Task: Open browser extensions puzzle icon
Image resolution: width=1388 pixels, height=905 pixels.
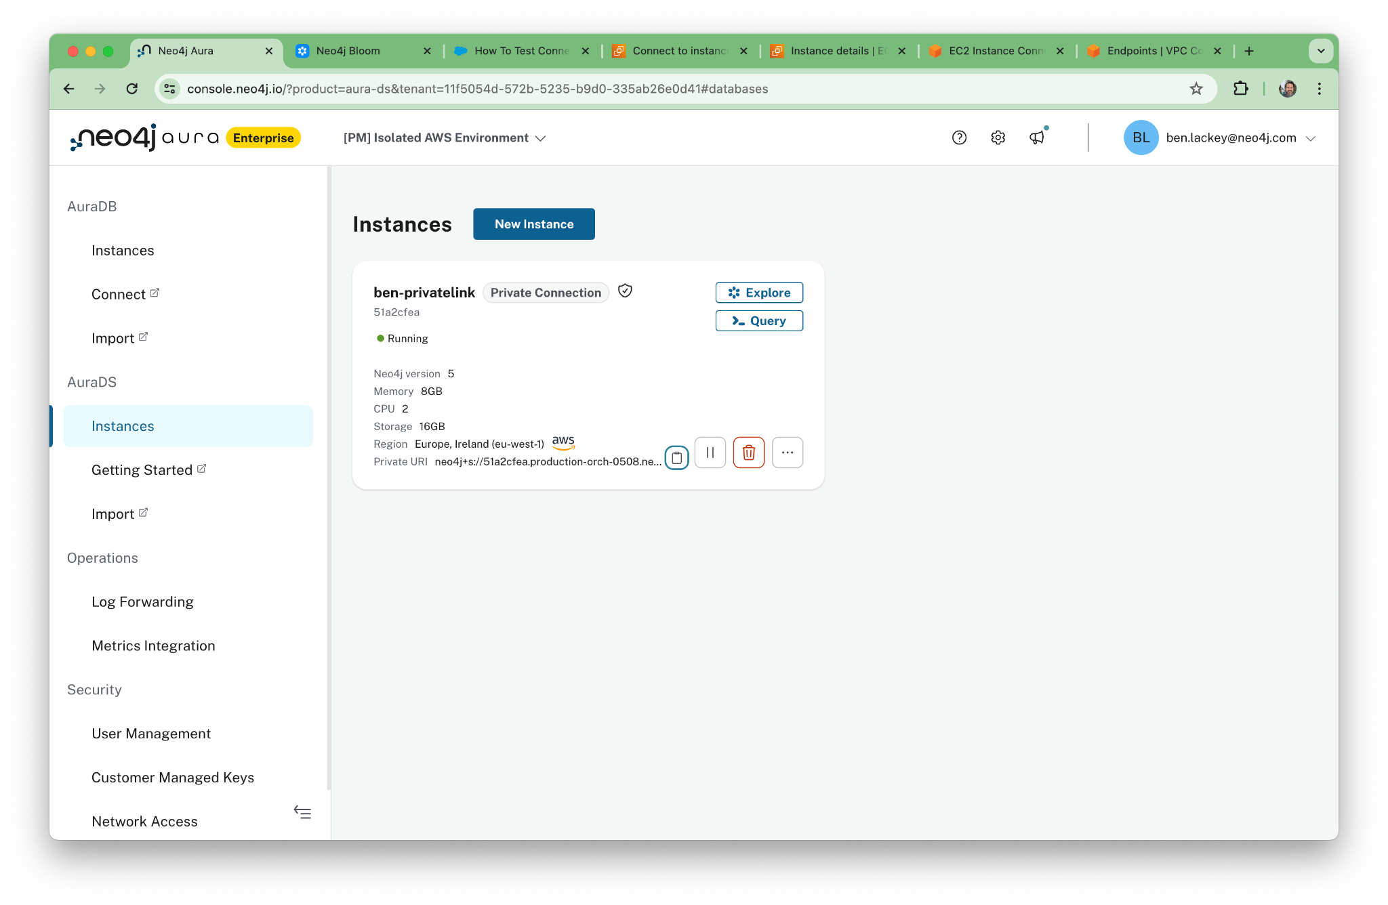Action: pyautogui.click(x=1240, y=89)
